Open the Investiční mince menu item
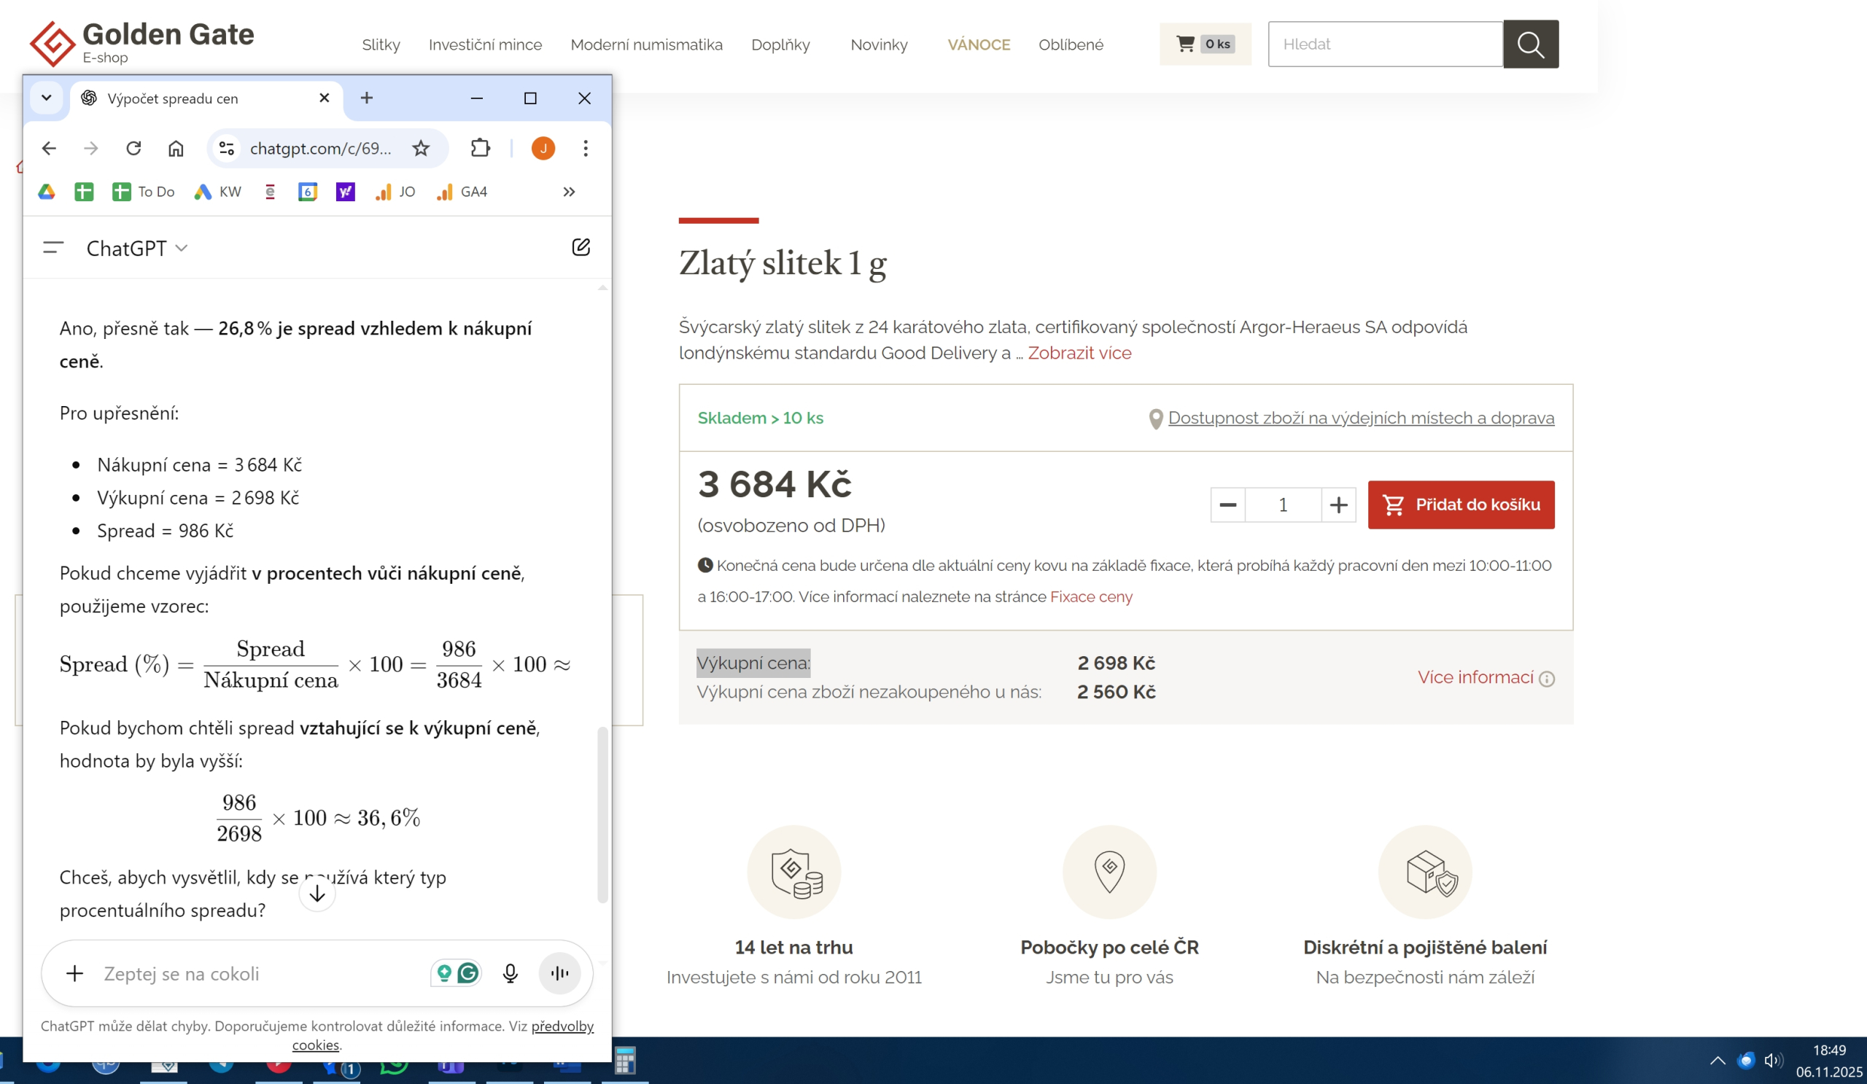The image size is (1867, 1084). pos(485,44)
